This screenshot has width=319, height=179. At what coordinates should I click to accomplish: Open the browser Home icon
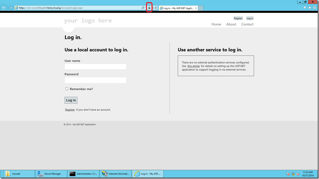[x=304, y=7]
